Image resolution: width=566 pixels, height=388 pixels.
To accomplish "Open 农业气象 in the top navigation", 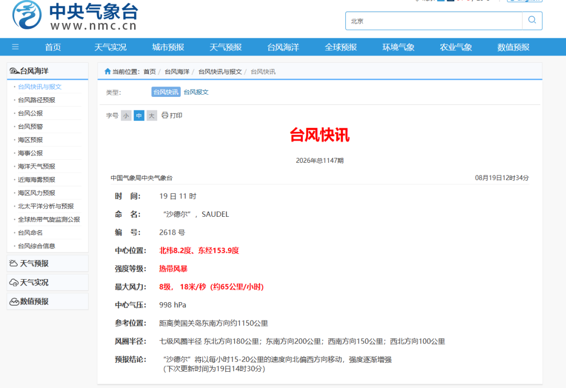I will pyautogui.click(x=456, y=47).
